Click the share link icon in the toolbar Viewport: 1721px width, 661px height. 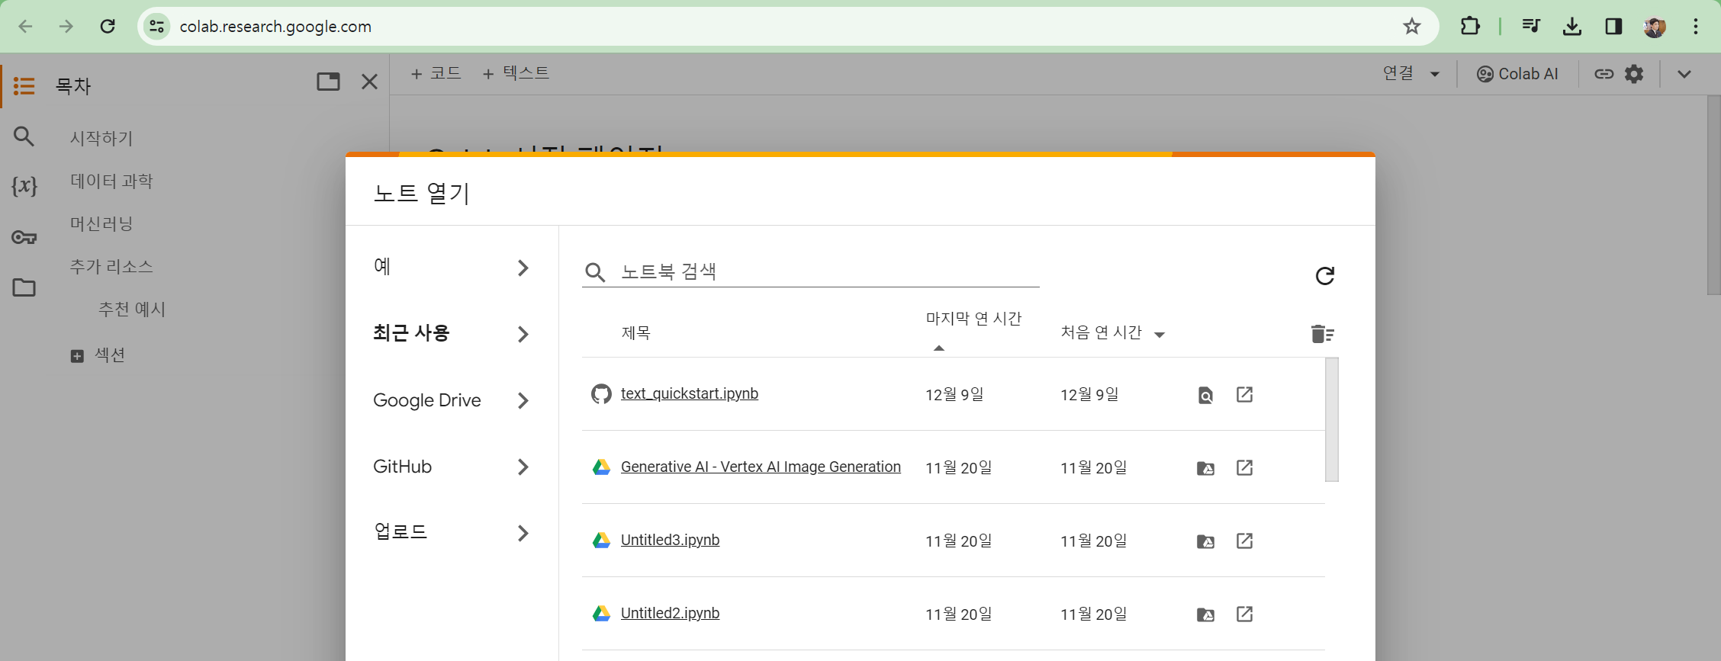(1604, 74)
